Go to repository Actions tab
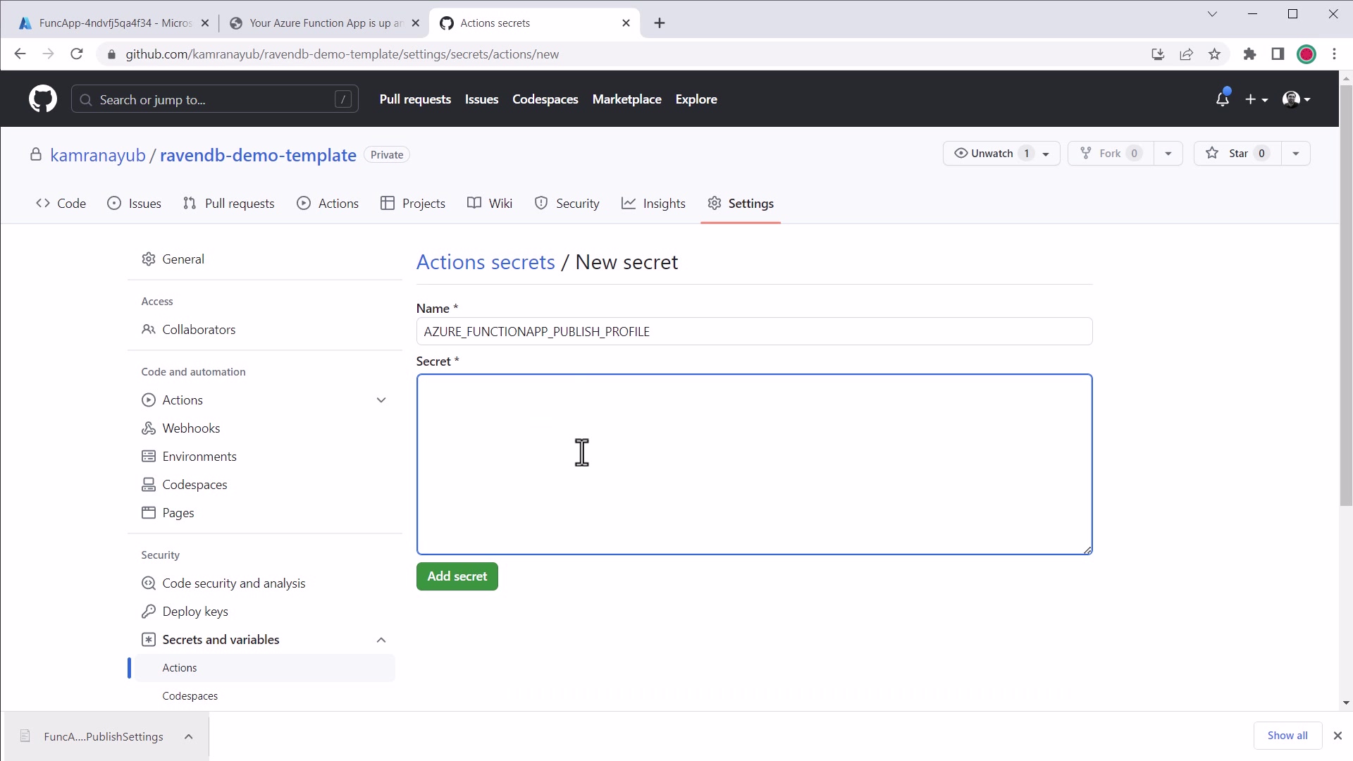Image resolution: width=1353 pixels, height=761 pixels. pyautogui.click(x=328, y=204)
